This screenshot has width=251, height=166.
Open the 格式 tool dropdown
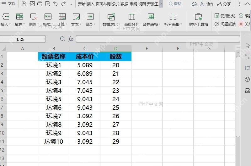[x=48, y=20]
